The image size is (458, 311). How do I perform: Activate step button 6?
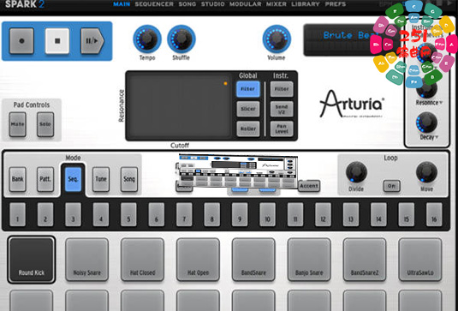(x=157, y=215)
